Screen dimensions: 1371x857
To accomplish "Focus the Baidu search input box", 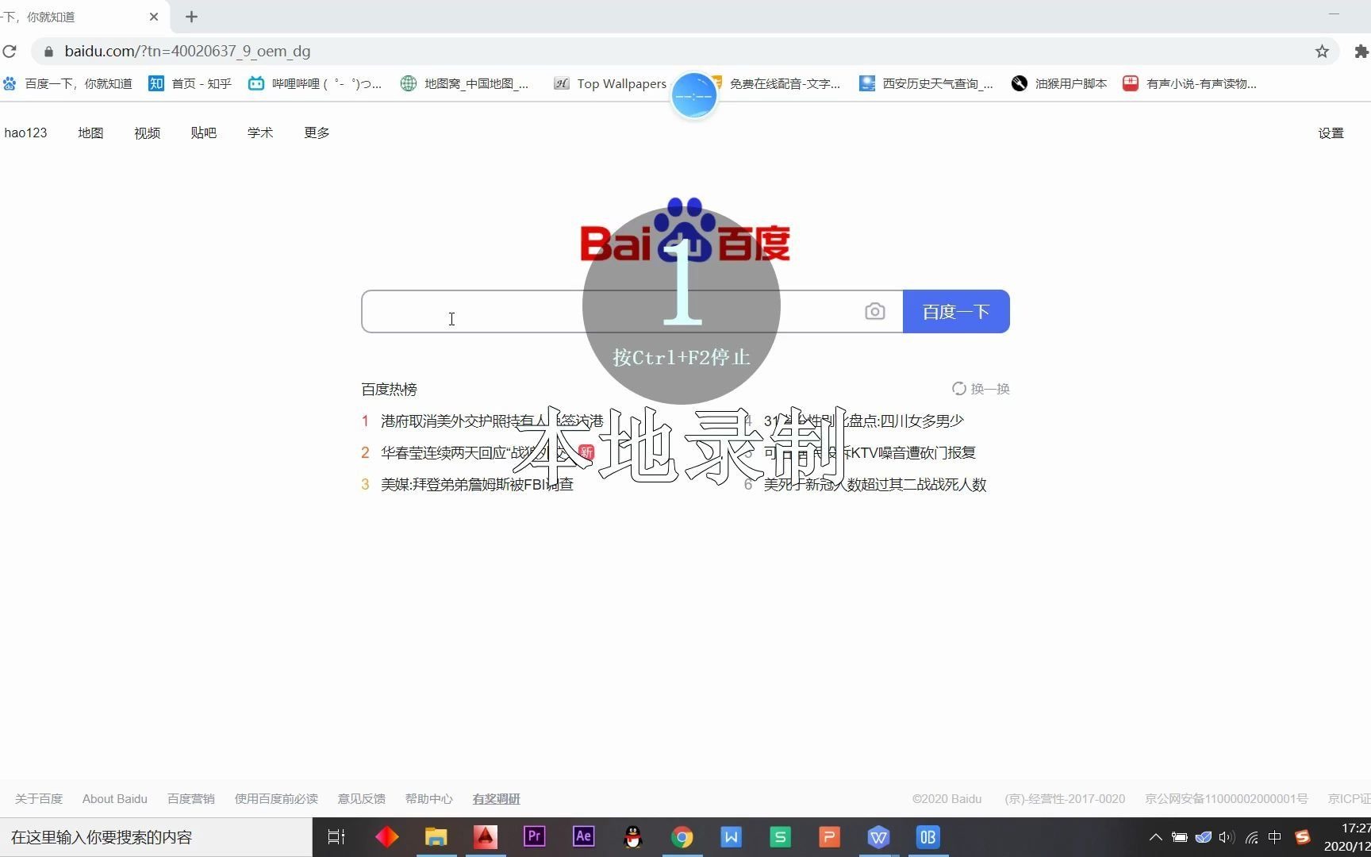I will 632,311.
